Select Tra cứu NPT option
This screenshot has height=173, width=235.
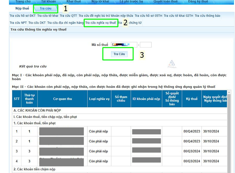click(x=18, y=23)
